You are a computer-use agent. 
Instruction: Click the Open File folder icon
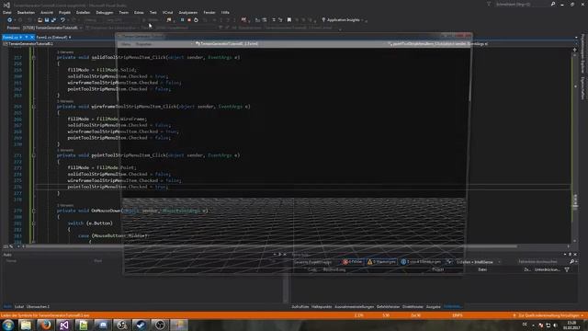40,20
